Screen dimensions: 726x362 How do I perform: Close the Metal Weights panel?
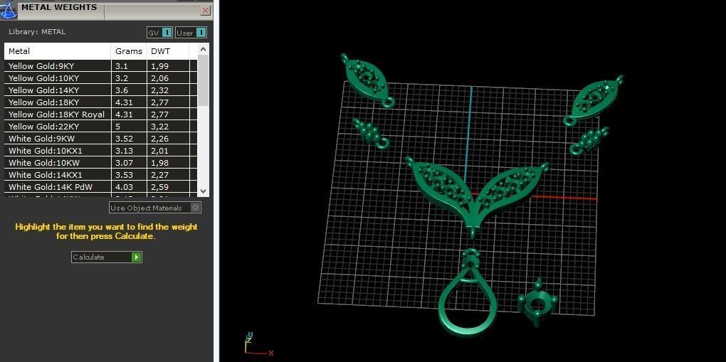[x=206, y=10]
